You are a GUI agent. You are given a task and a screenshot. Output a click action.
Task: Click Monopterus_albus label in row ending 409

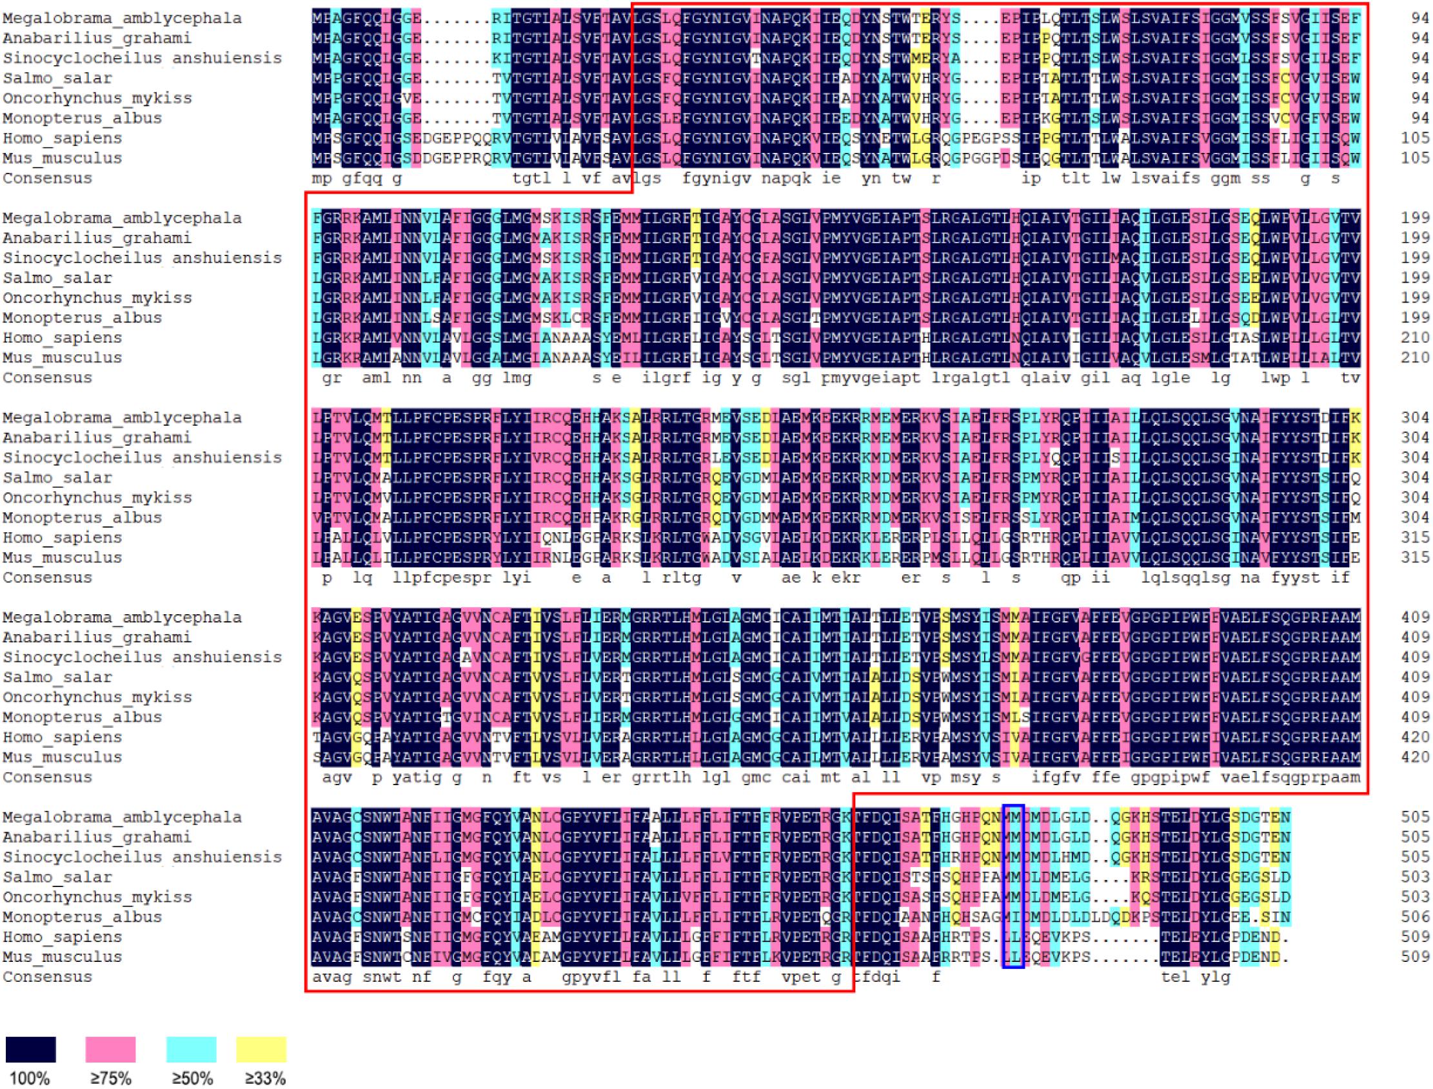point(83,717)
